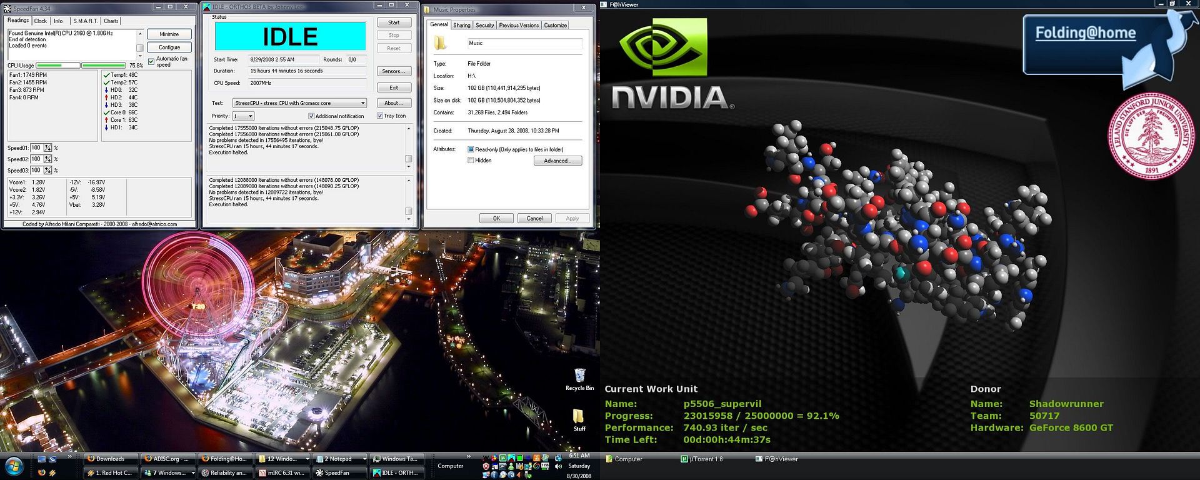
Task: Expand the Quick Launch overflow chevron
Action: [x=69, y=457]
